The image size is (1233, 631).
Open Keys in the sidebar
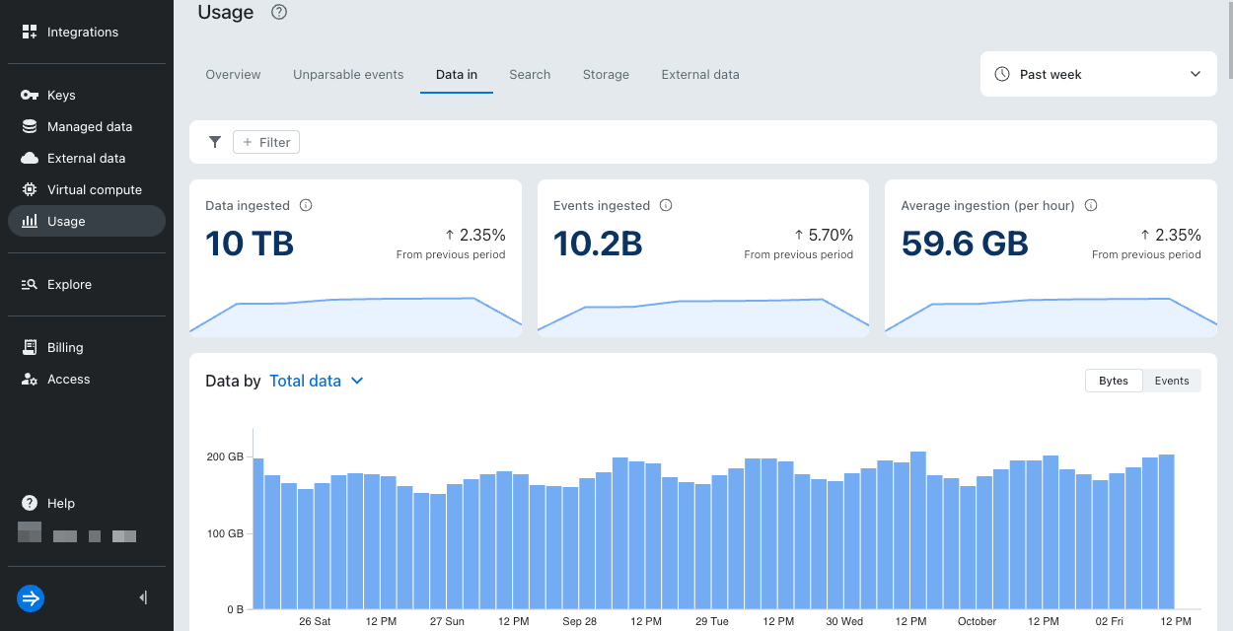pyautogui.click(x=87, y=95)
